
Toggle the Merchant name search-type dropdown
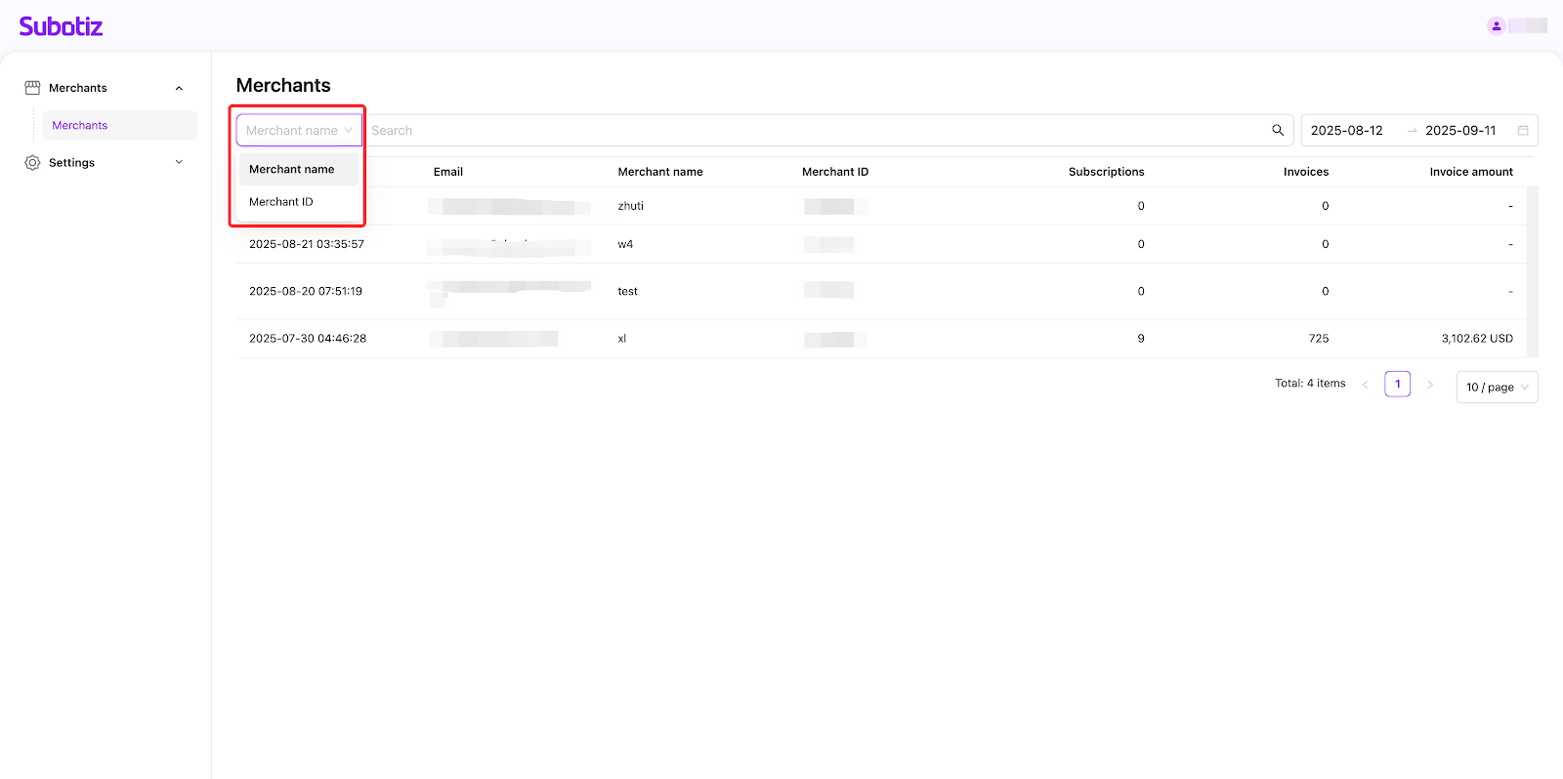point(299,131)
